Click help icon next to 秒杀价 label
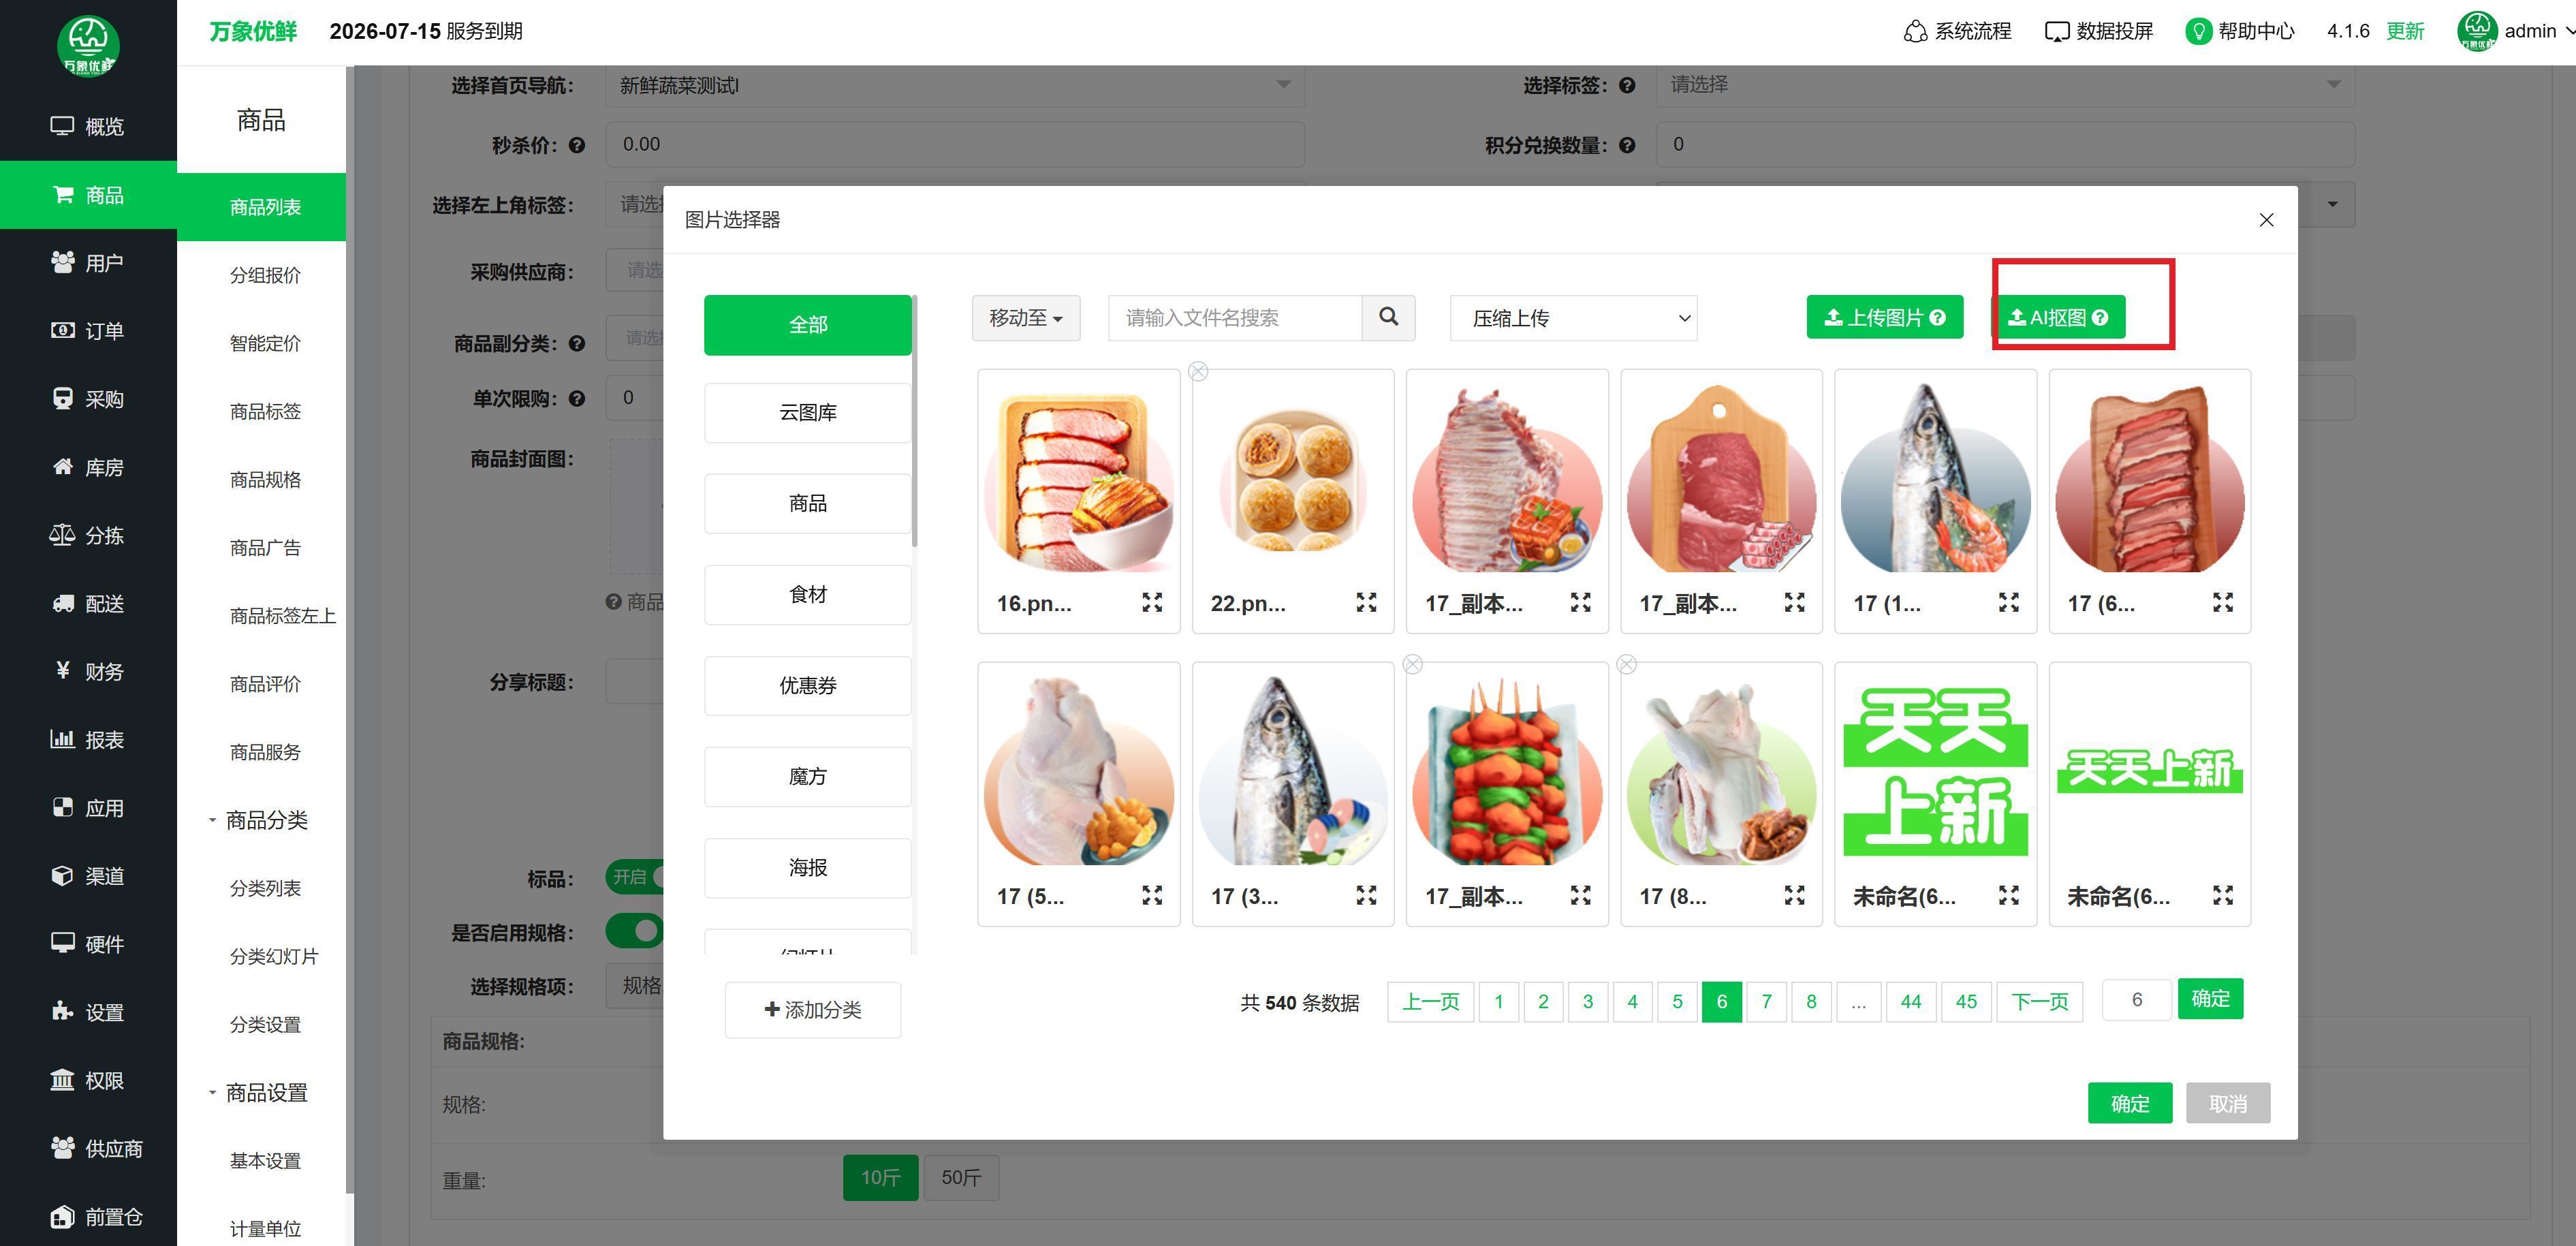 pos(577,145)
